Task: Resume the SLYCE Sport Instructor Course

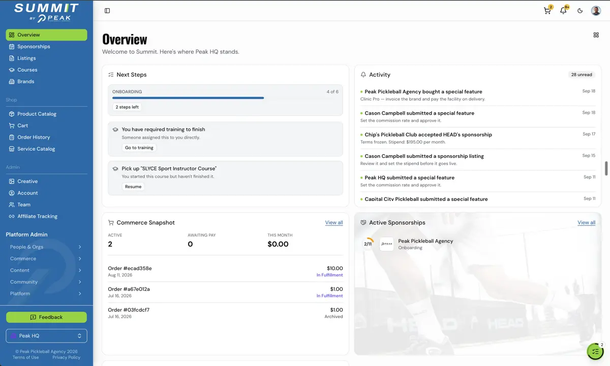Action: (133, 187)
